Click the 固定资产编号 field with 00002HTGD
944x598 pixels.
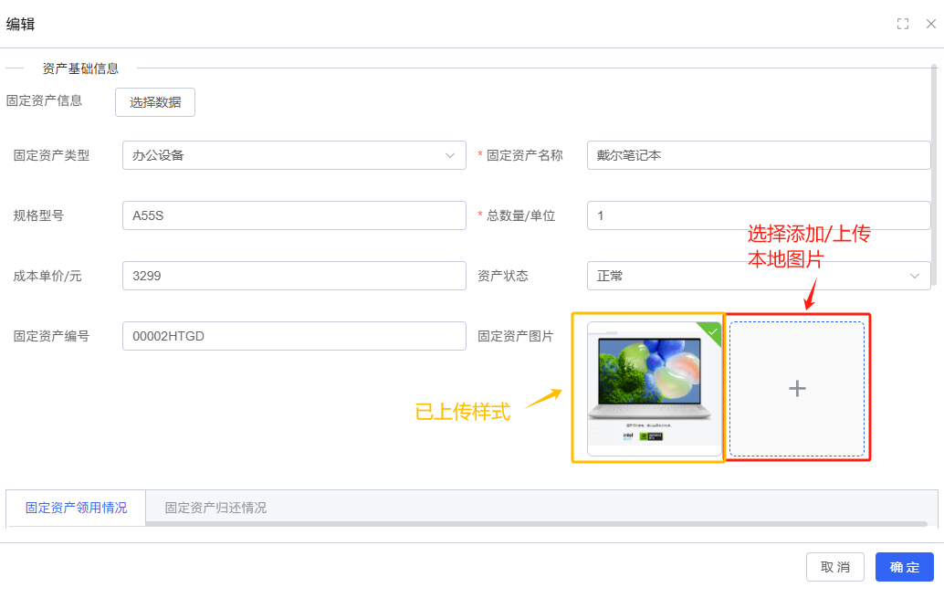pos(294,336)
